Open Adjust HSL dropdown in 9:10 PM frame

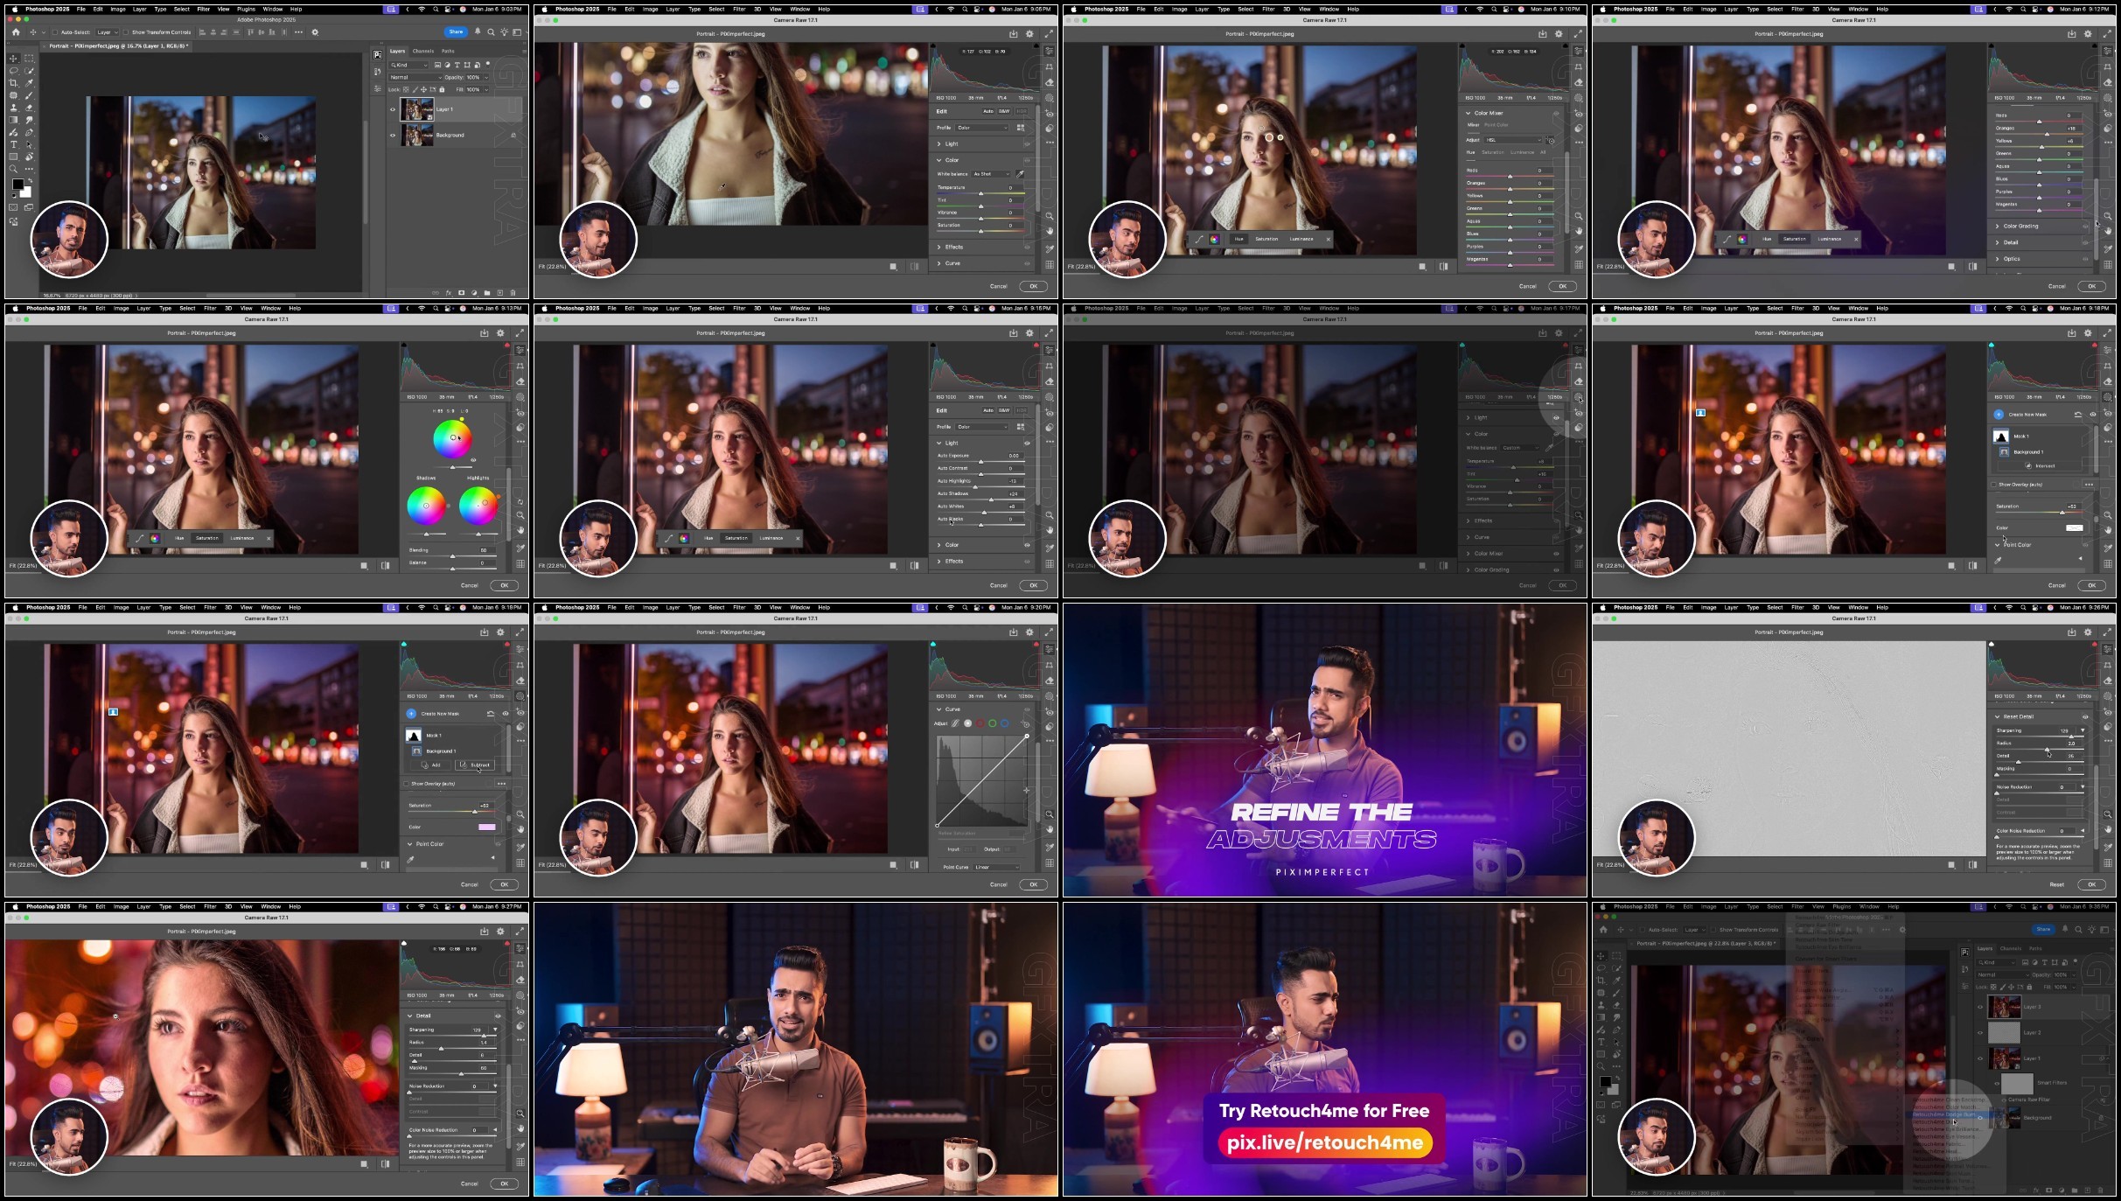click(1514, 140)
